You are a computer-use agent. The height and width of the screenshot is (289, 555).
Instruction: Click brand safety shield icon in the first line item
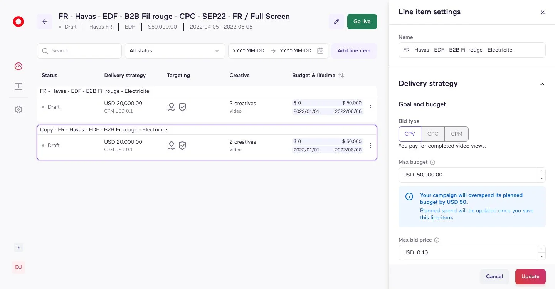[x=182, y=107]
